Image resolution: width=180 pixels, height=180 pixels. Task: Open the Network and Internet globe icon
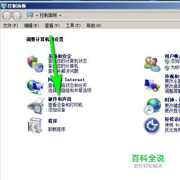pos(35,87)
